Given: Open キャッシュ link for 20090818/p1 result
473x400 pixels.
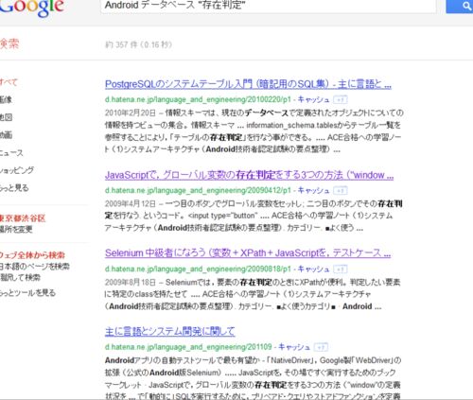Looking at the screenshot, I should pyautogui.click(x=313, y=269).
